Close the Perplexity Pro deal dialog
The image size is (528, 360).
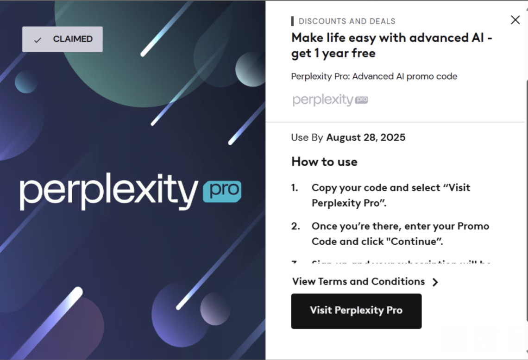[515, 20]
